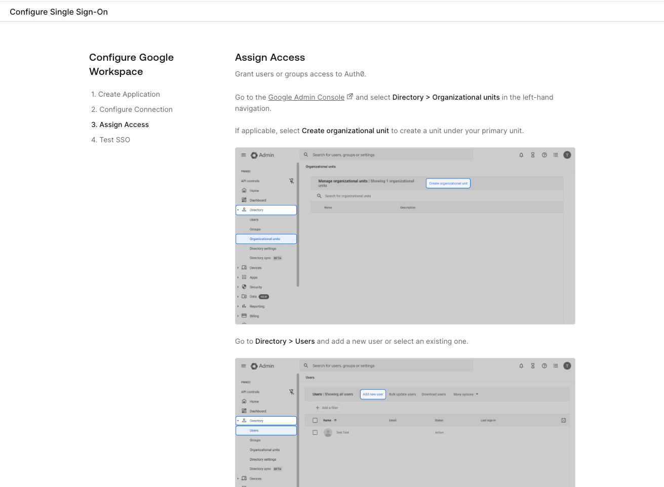Select Directory settings in the Organizational units screenshot sidebar
664x487 pixels.
[x=263, y=249]
